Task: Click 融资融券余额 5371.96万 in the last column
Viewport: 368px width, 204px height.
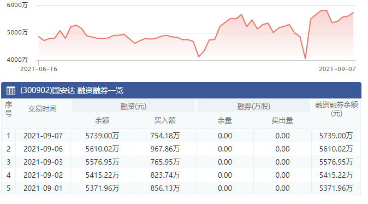Action: (336, 189)
